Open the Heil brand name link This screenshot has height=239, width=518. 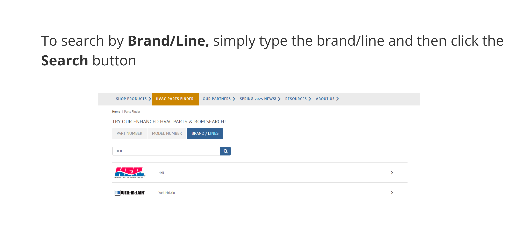pyautogui.click(x=161, y=173)
